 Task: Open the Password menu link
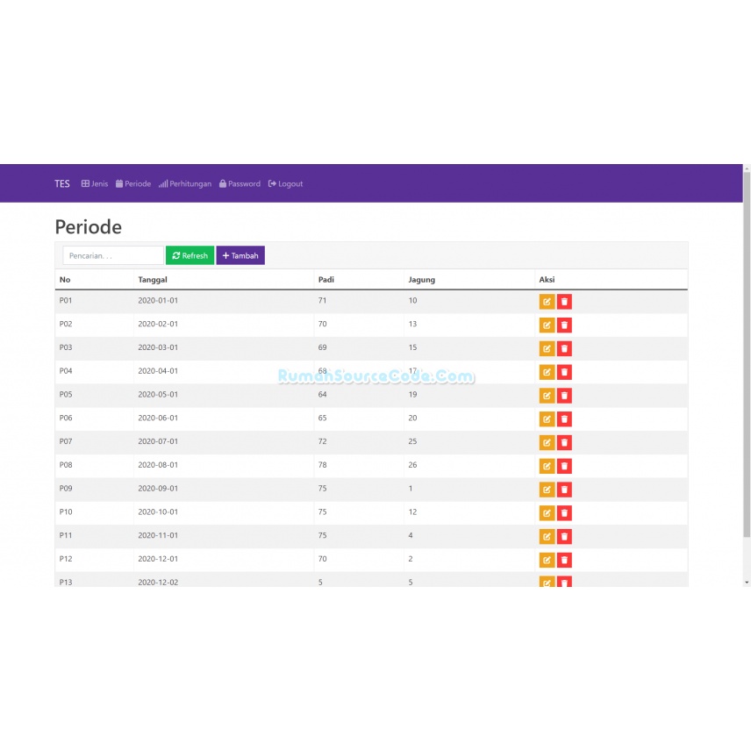pos(240,184)
